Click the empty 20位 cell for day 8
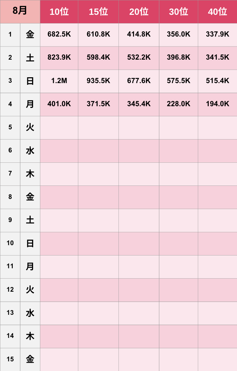237x371 pixels. tap(139, 197)
